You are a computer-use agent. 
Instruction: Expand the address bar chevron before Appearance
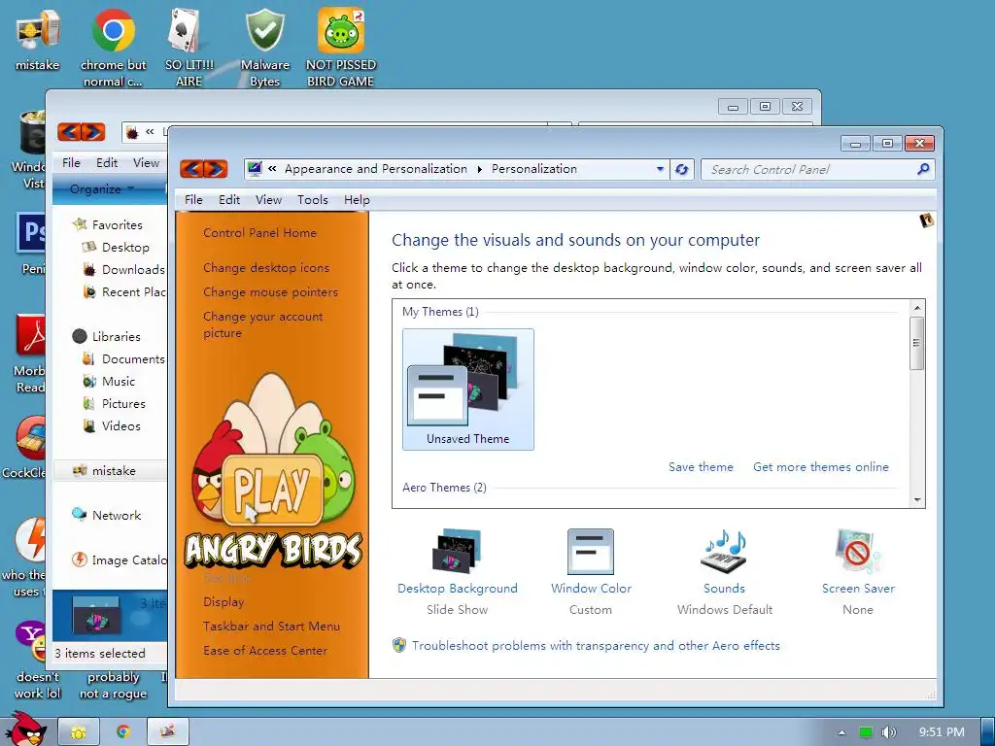tap(272, 169)
